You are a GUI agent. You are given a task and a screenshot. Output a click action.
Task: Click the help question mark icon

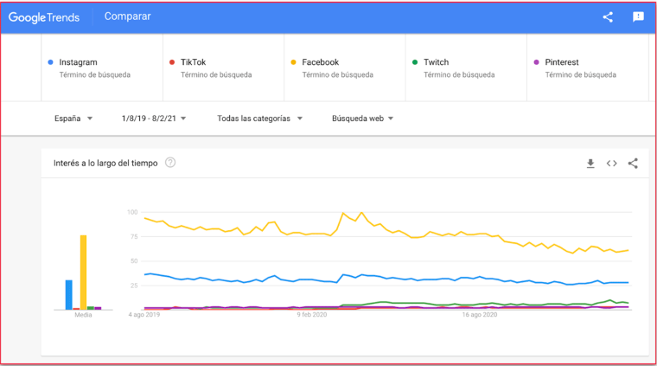click(170, 163)
